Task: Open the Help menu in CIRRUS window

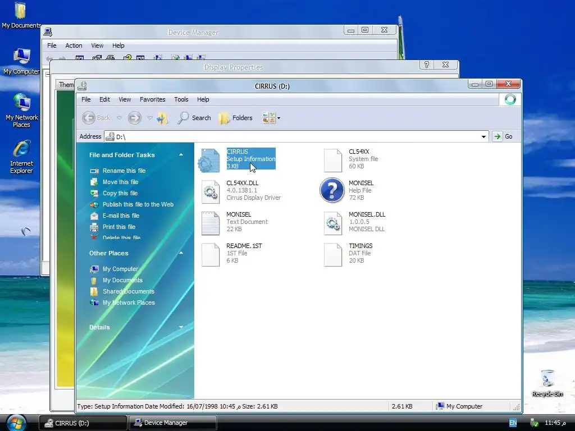Action: click(203, 99)
